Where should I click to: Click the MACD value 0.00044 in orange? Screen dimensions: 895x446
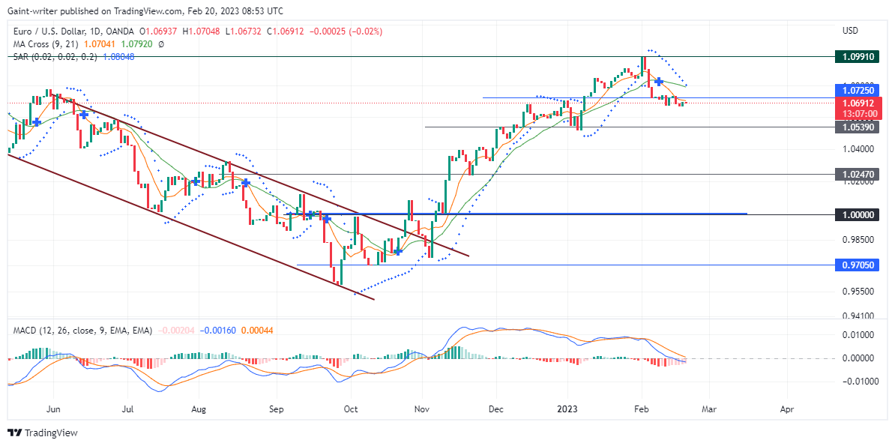coord(257,331)
